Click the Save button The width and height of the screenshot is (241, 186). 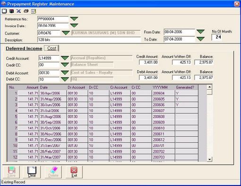pyautogui.click(x=11, y=172)
